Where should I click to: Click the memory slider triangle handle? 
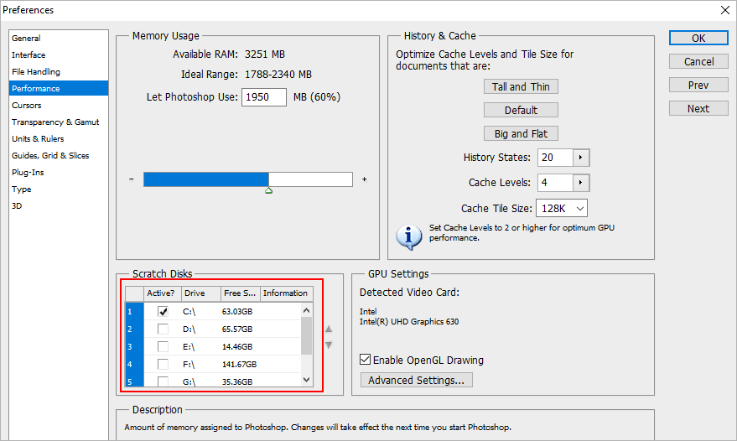point(269,190)
